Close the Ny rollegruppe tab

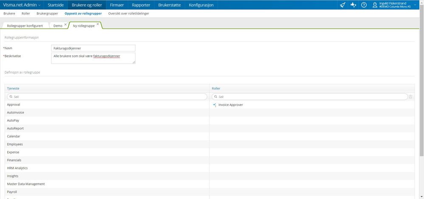[x=98, y=24]
